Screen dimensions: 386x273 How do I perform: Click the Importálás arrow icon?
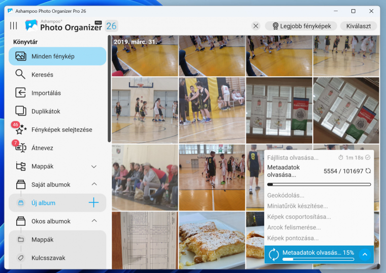click(x=20, y=93)
